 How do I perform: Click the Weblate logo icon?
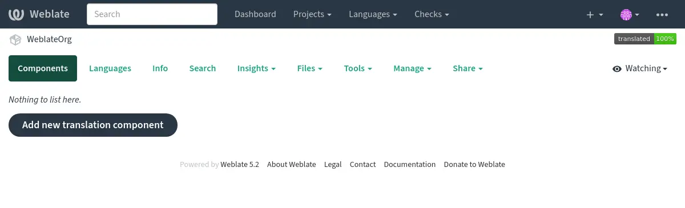click(x=17, y=14)
